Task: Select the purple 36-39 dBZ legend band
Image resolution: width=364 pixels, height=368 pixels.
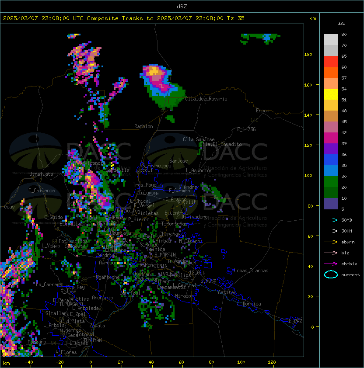Action: tap(331, 149)
